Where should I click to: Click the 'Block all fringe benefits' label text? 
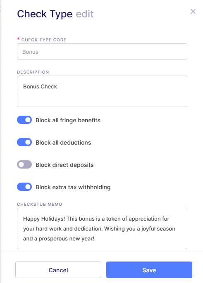[68, 120]
